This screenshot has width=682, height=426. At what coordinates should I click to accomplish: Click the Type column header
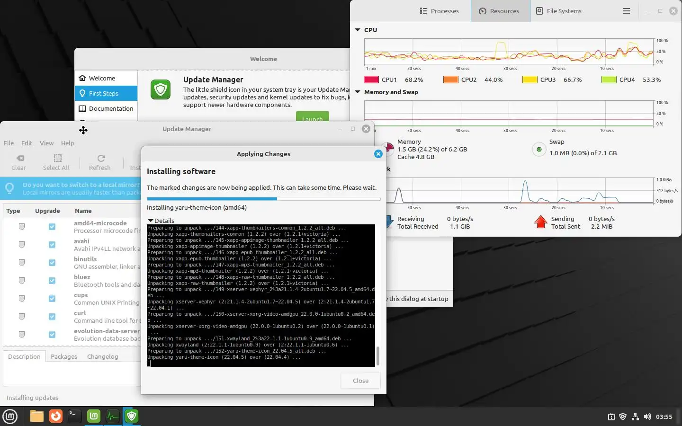pyautogui.click(x=13, y=211)
